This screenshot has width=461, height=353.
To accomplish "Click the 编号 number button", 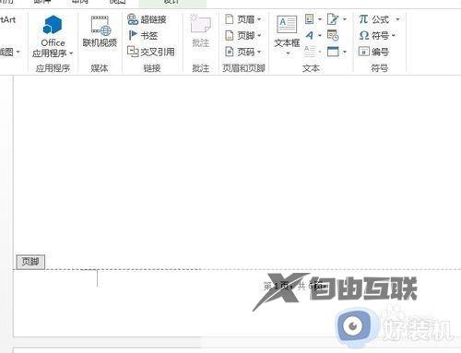I will coord(373,52).
